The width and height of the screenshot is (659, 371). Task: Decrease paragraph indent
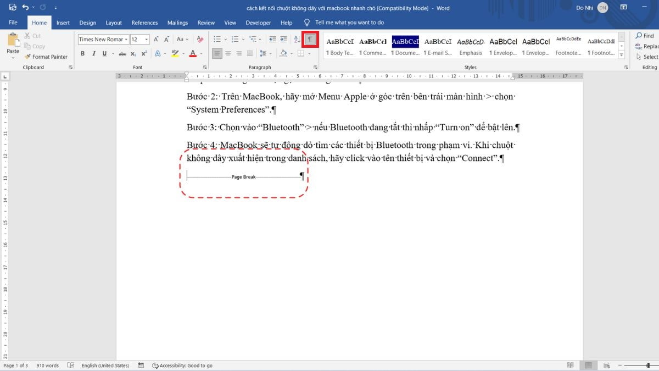[272, 39]
